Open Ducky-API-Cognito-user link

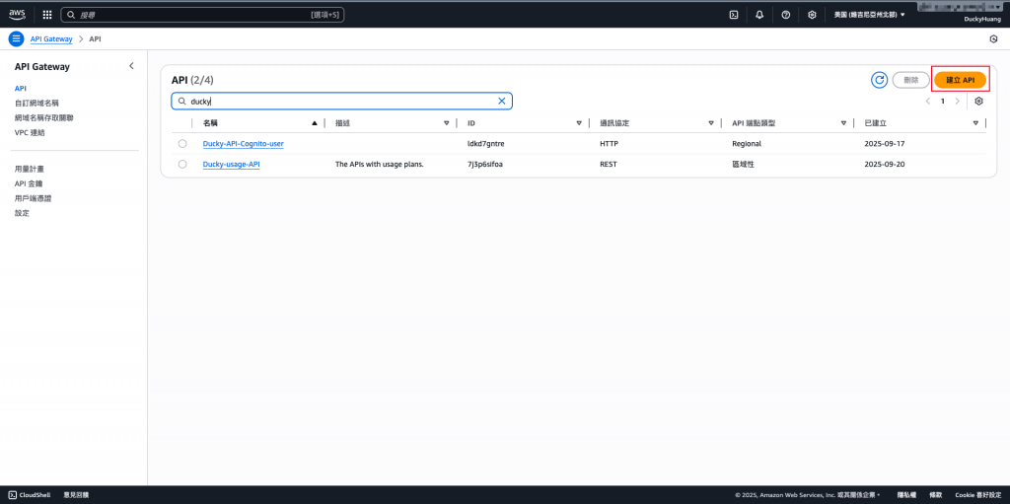[x=243, y=144]
